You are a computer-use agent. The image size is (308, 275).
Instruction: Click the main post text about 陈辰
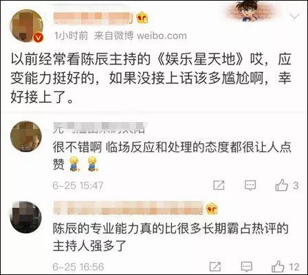(x=151, y=78)
